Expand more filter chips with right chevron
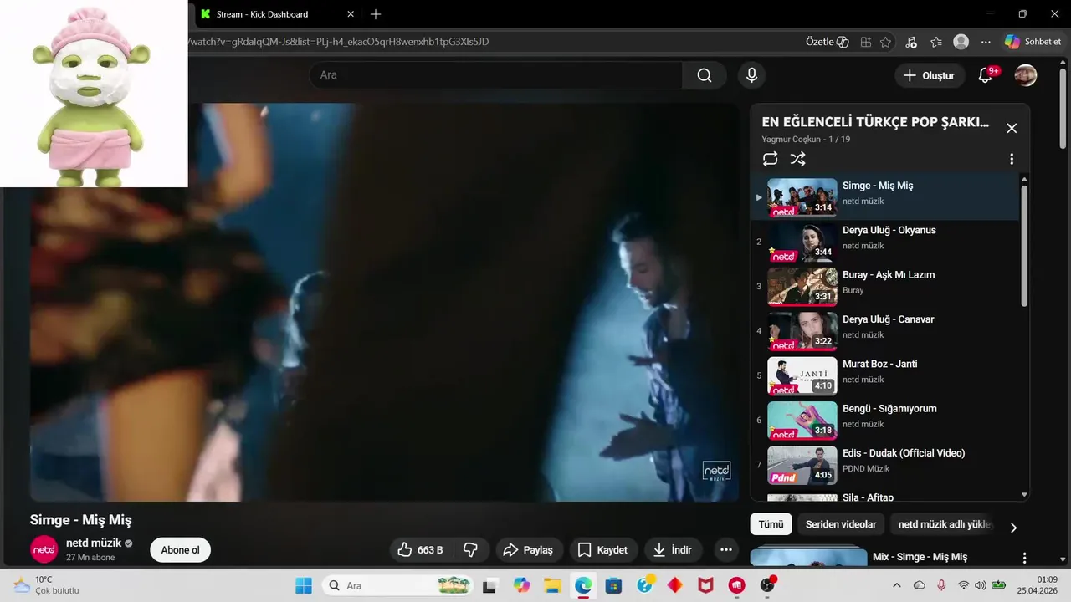The height and width of the screenshot is (602, 1071). [x=1013, y=528]
